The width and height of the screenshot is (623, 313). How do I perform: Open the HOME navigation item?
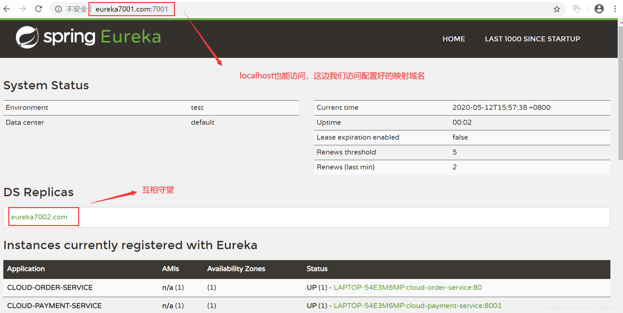coord(454,39)
